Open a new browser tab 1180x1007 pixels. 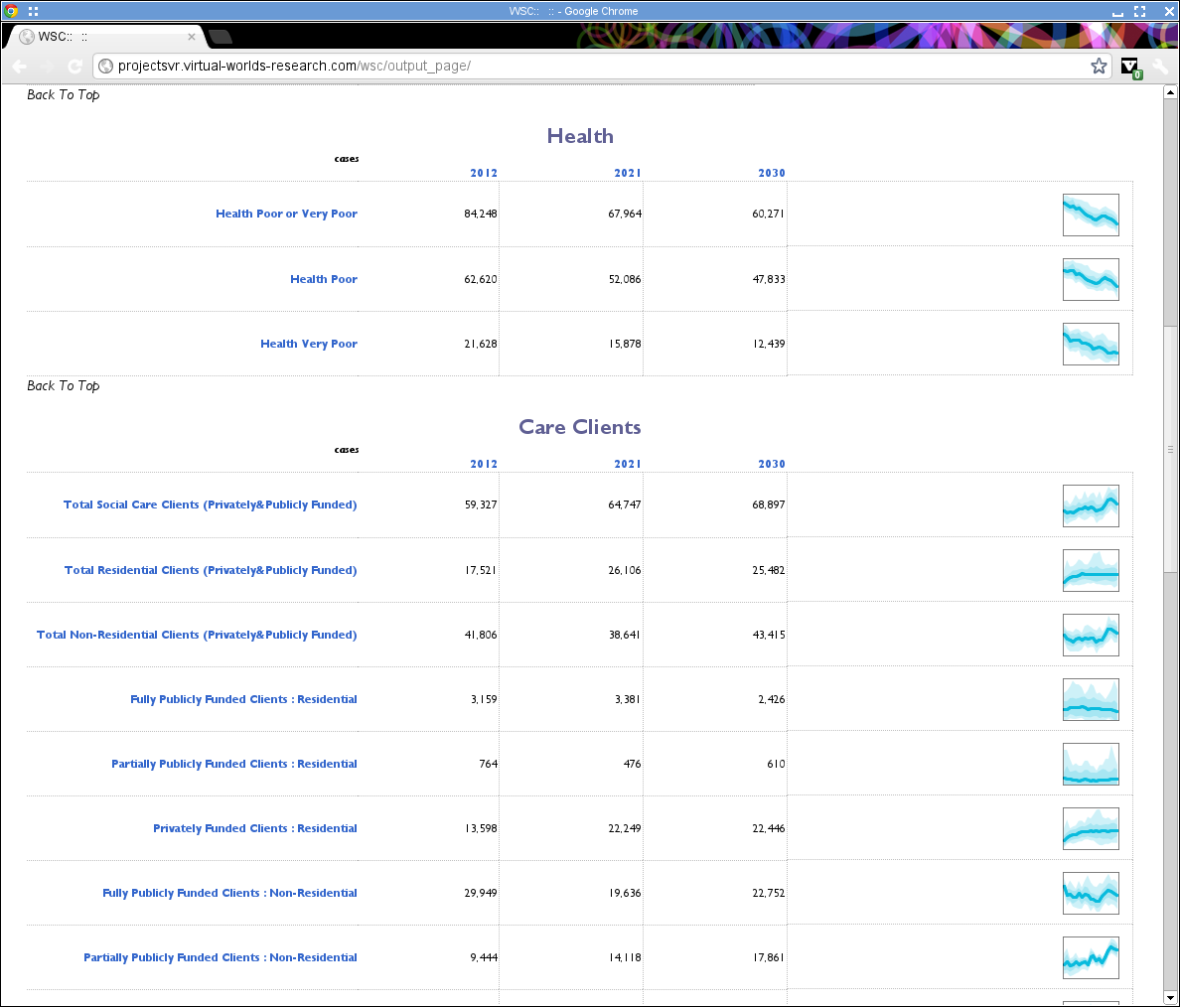point(220,36)
